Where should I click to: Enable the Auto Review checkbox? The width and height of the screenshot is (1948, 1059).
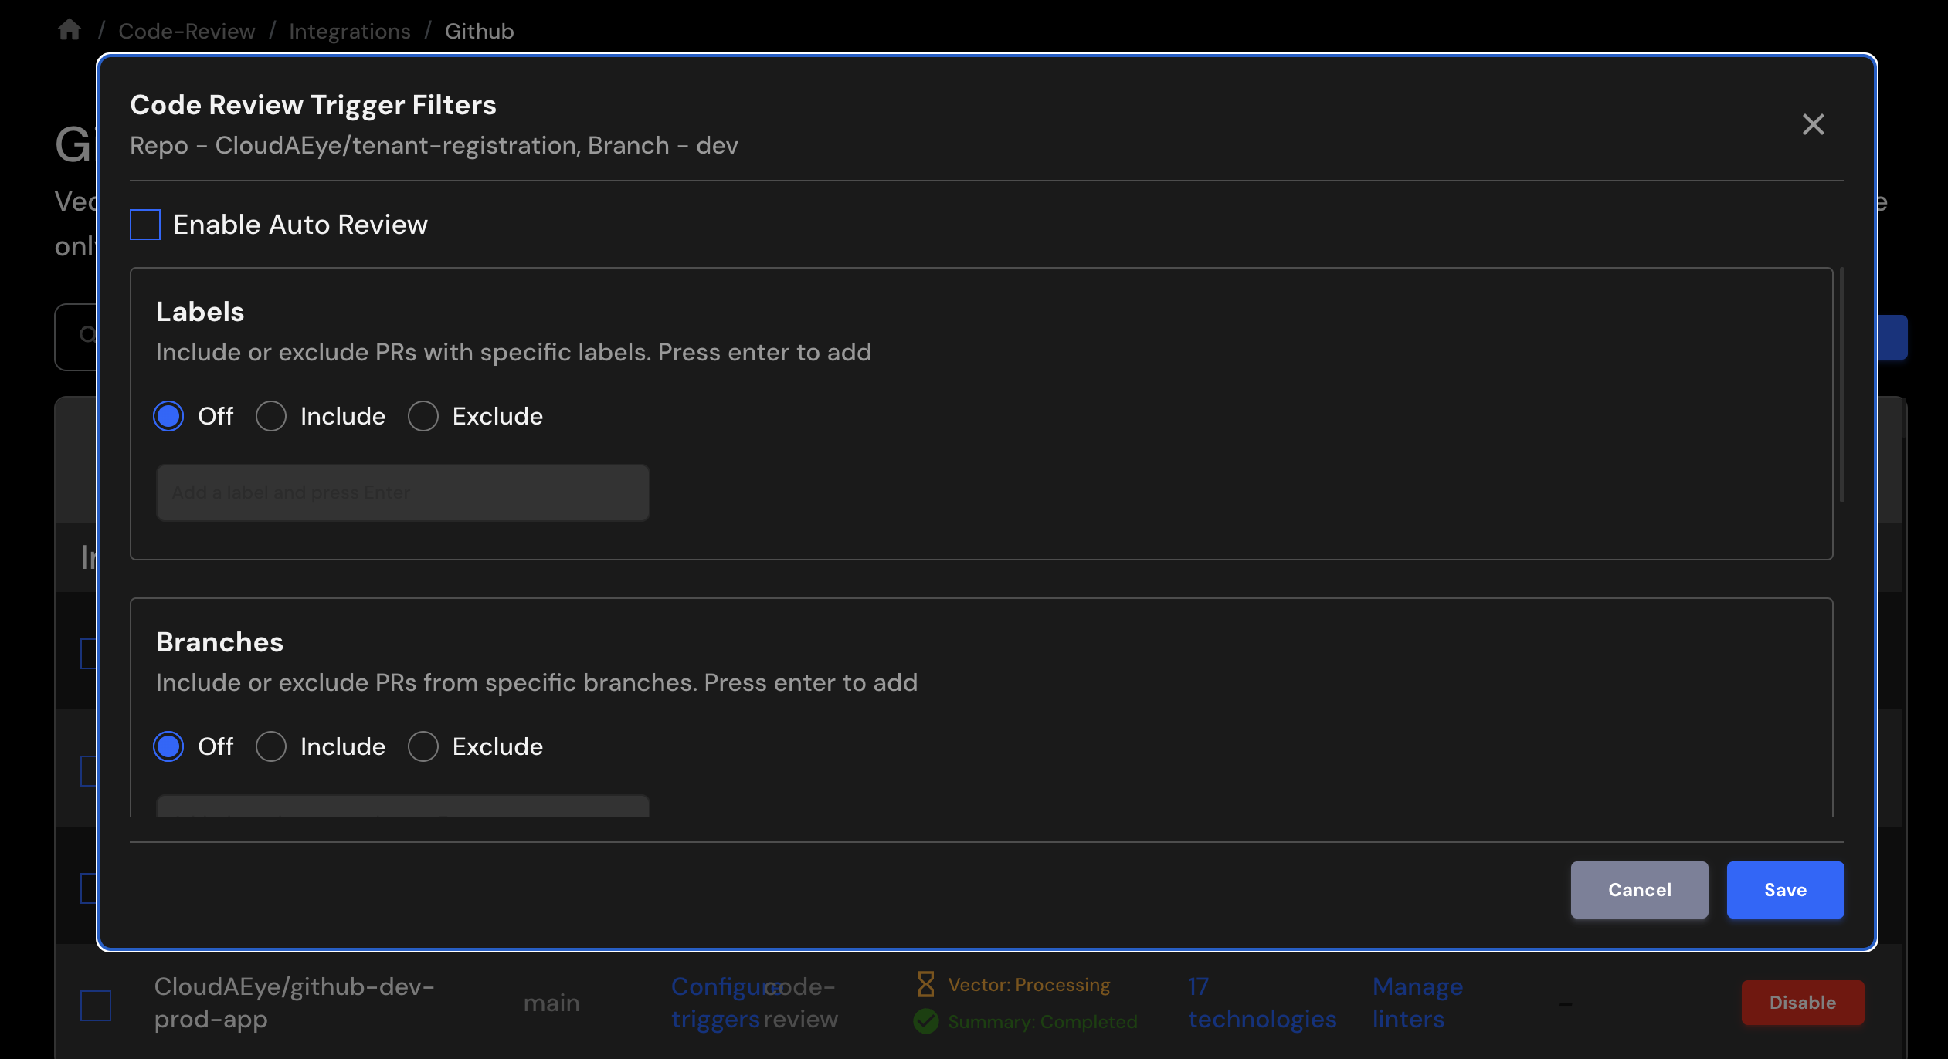pos(144,225)
